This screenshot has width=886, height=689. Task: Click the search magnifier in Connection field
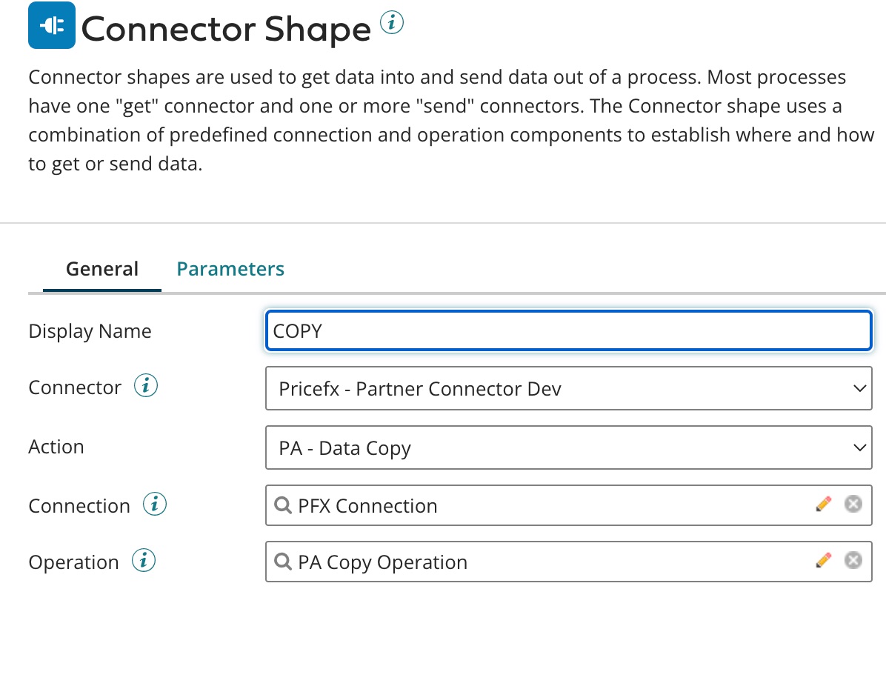coord(283,505)
